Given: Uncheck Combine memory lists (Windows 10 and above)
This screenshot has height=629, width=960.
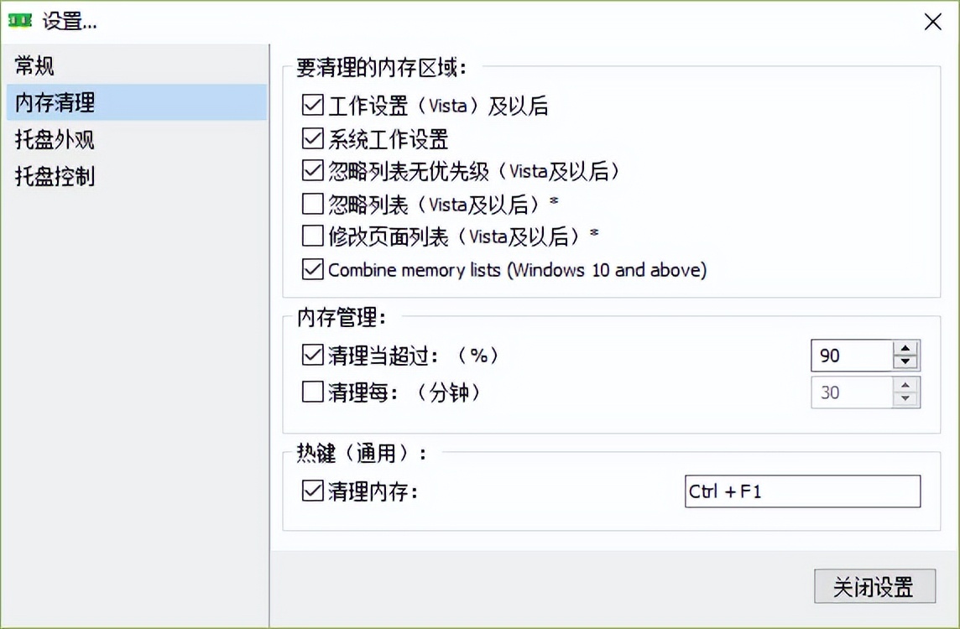Looking at the screenshot, I should tap(312, 268).
